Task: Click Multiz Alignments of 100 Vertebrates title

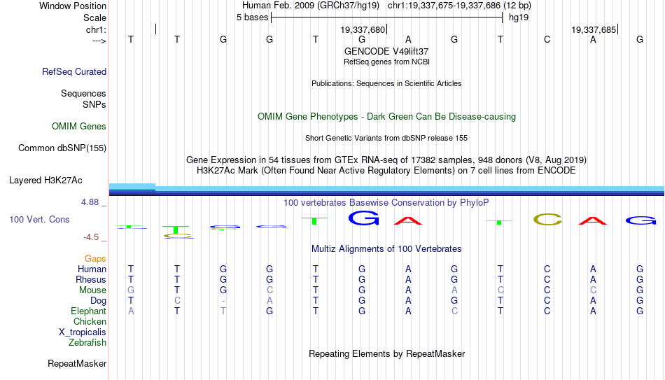Action: click(x=386, y=249)
